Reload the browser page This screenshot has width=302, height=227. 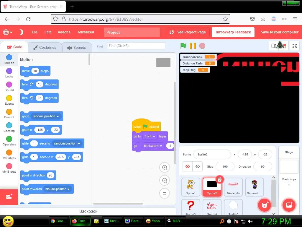click(x=28, y=19)
